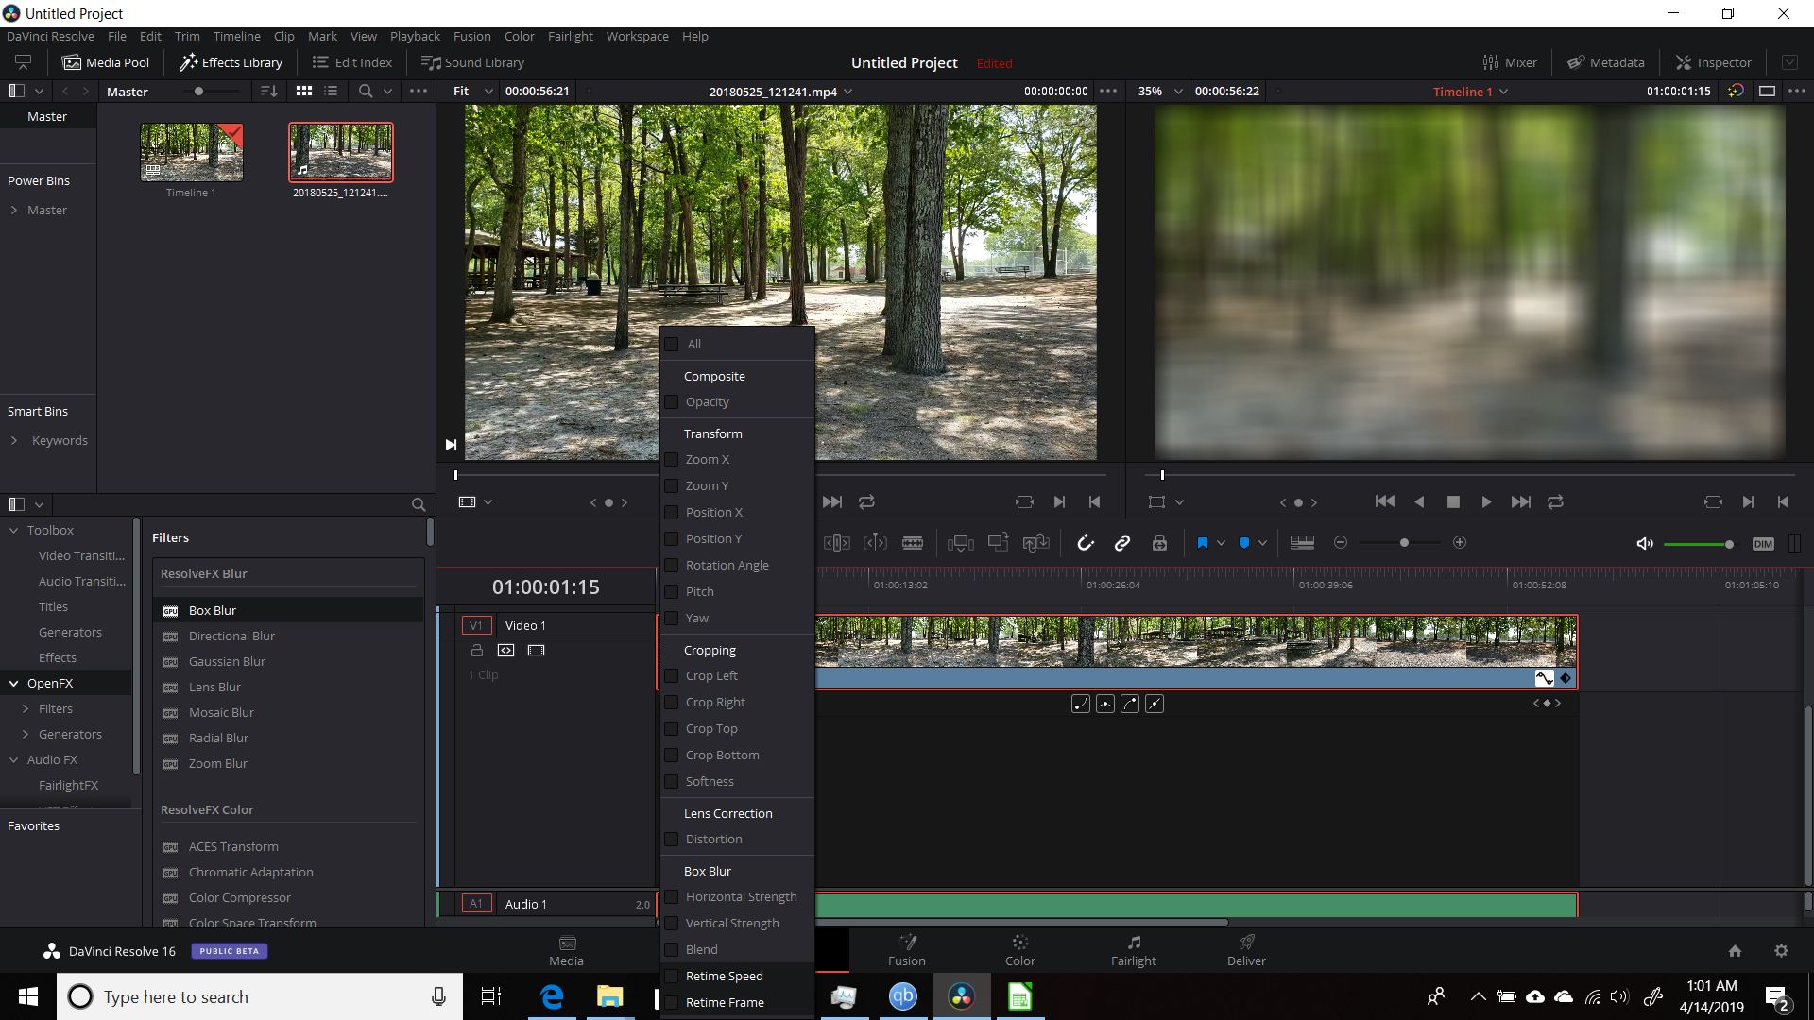Open the Playback menu
The image size is (1814, 1020).
[x=415, y=36]
